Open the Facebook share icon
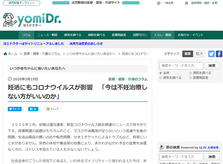This screenshot has width=223, height=164. tap(219, 54)
